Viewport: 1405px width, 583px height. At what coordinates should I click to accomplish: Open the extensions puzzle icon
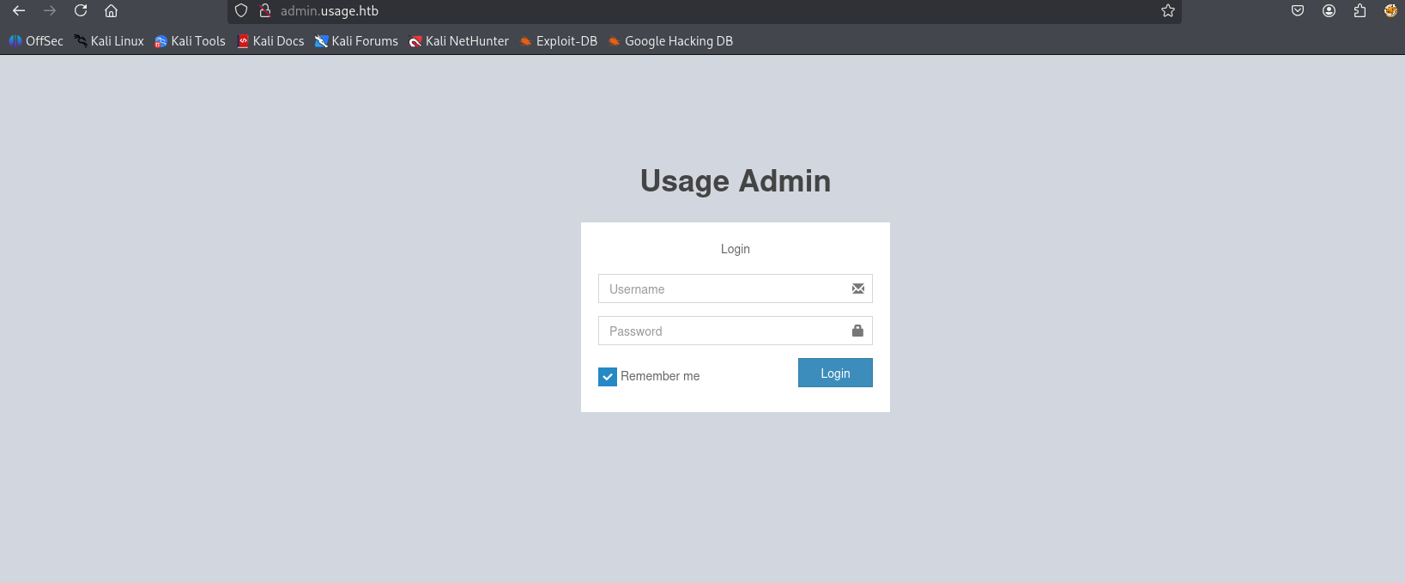(1360, 11)
